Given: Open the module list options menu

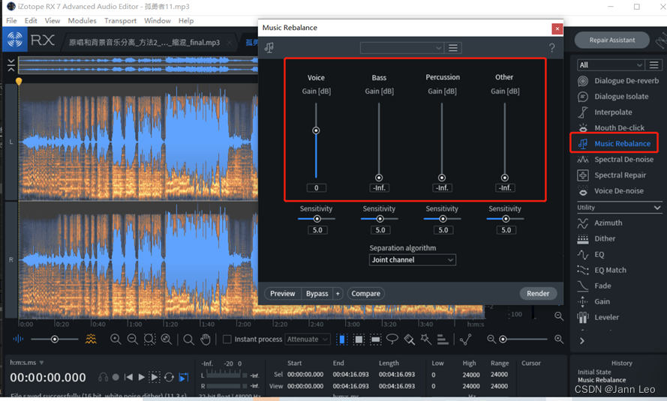Looking at the screenshot, I should tap(653, 65).
